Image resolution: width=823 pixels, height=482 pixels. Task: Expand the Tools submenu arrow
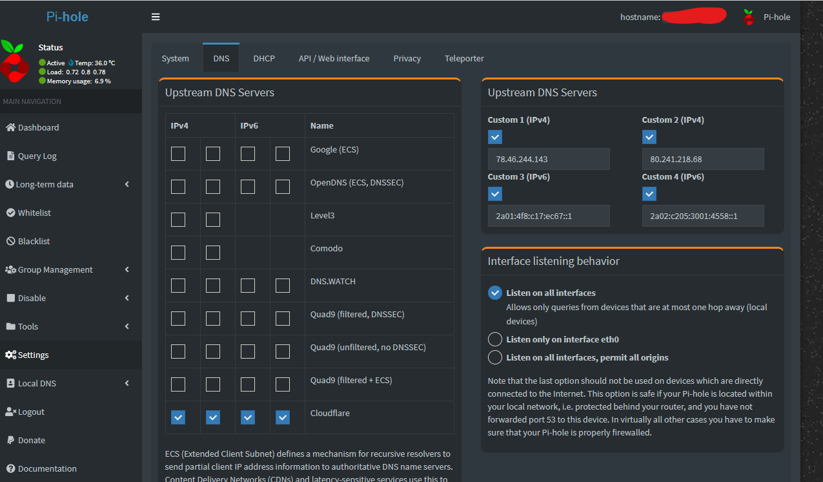(x=127, y=326)
